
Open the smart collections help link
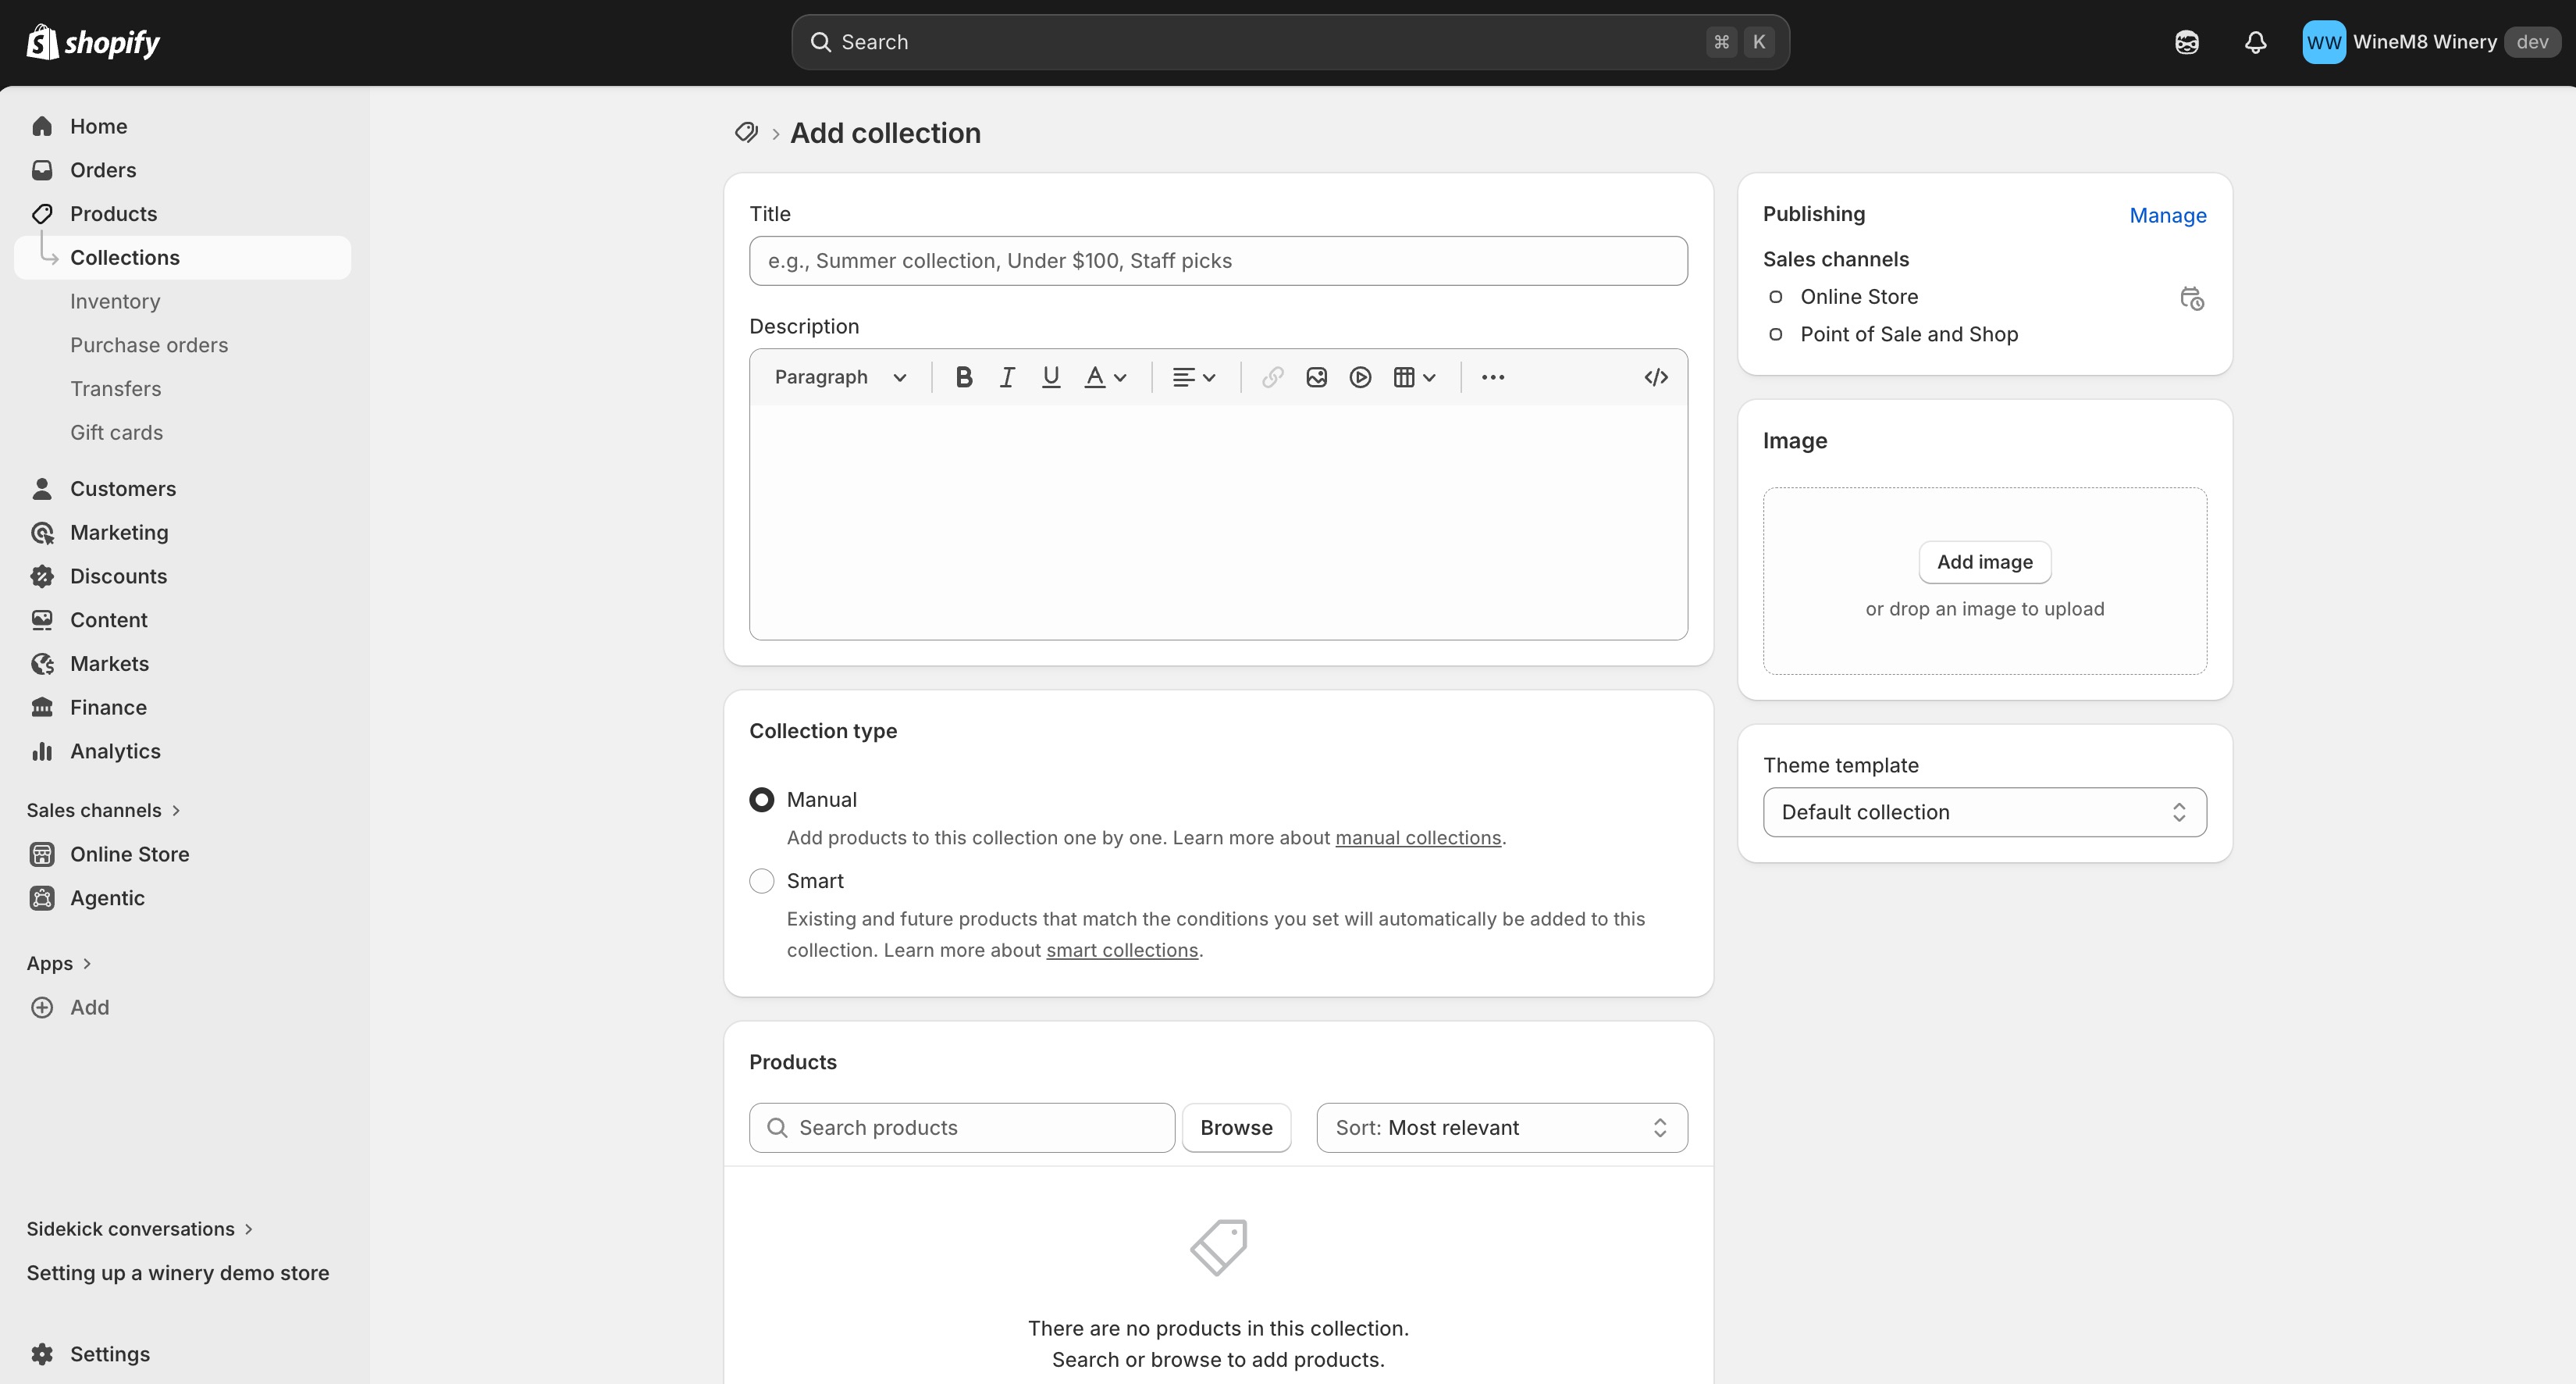click(1122, 950)
